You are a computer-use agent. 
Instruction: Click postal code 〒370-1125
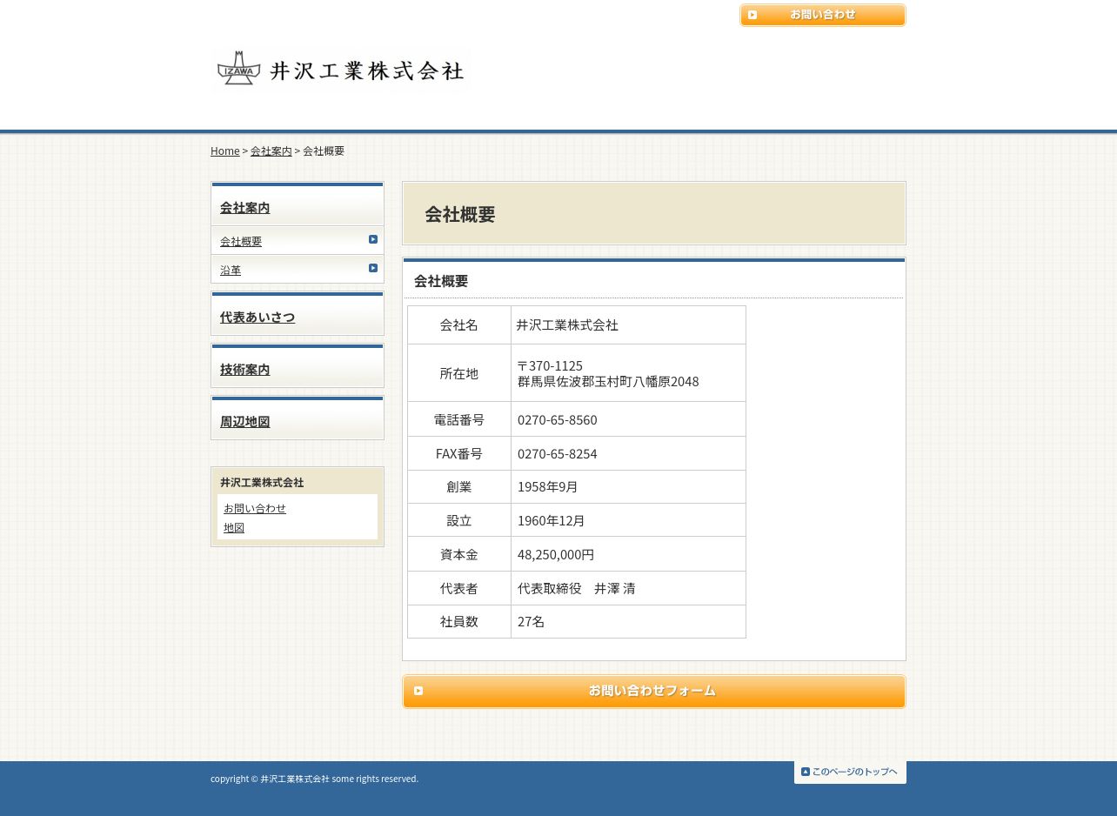click(x=550, y=365)
